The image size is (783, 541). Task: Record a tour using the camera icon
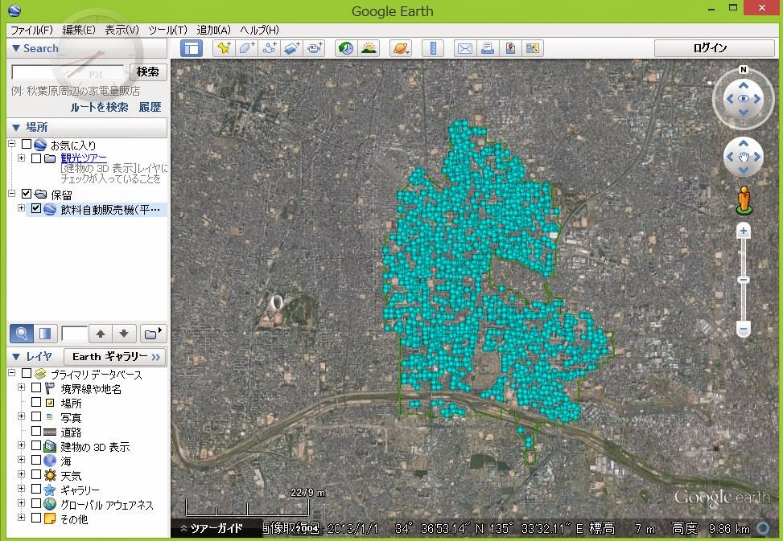coord(315,48)
